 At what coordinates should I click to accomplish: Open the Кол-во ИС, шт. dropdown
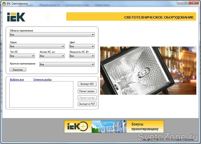pos(52,56)
